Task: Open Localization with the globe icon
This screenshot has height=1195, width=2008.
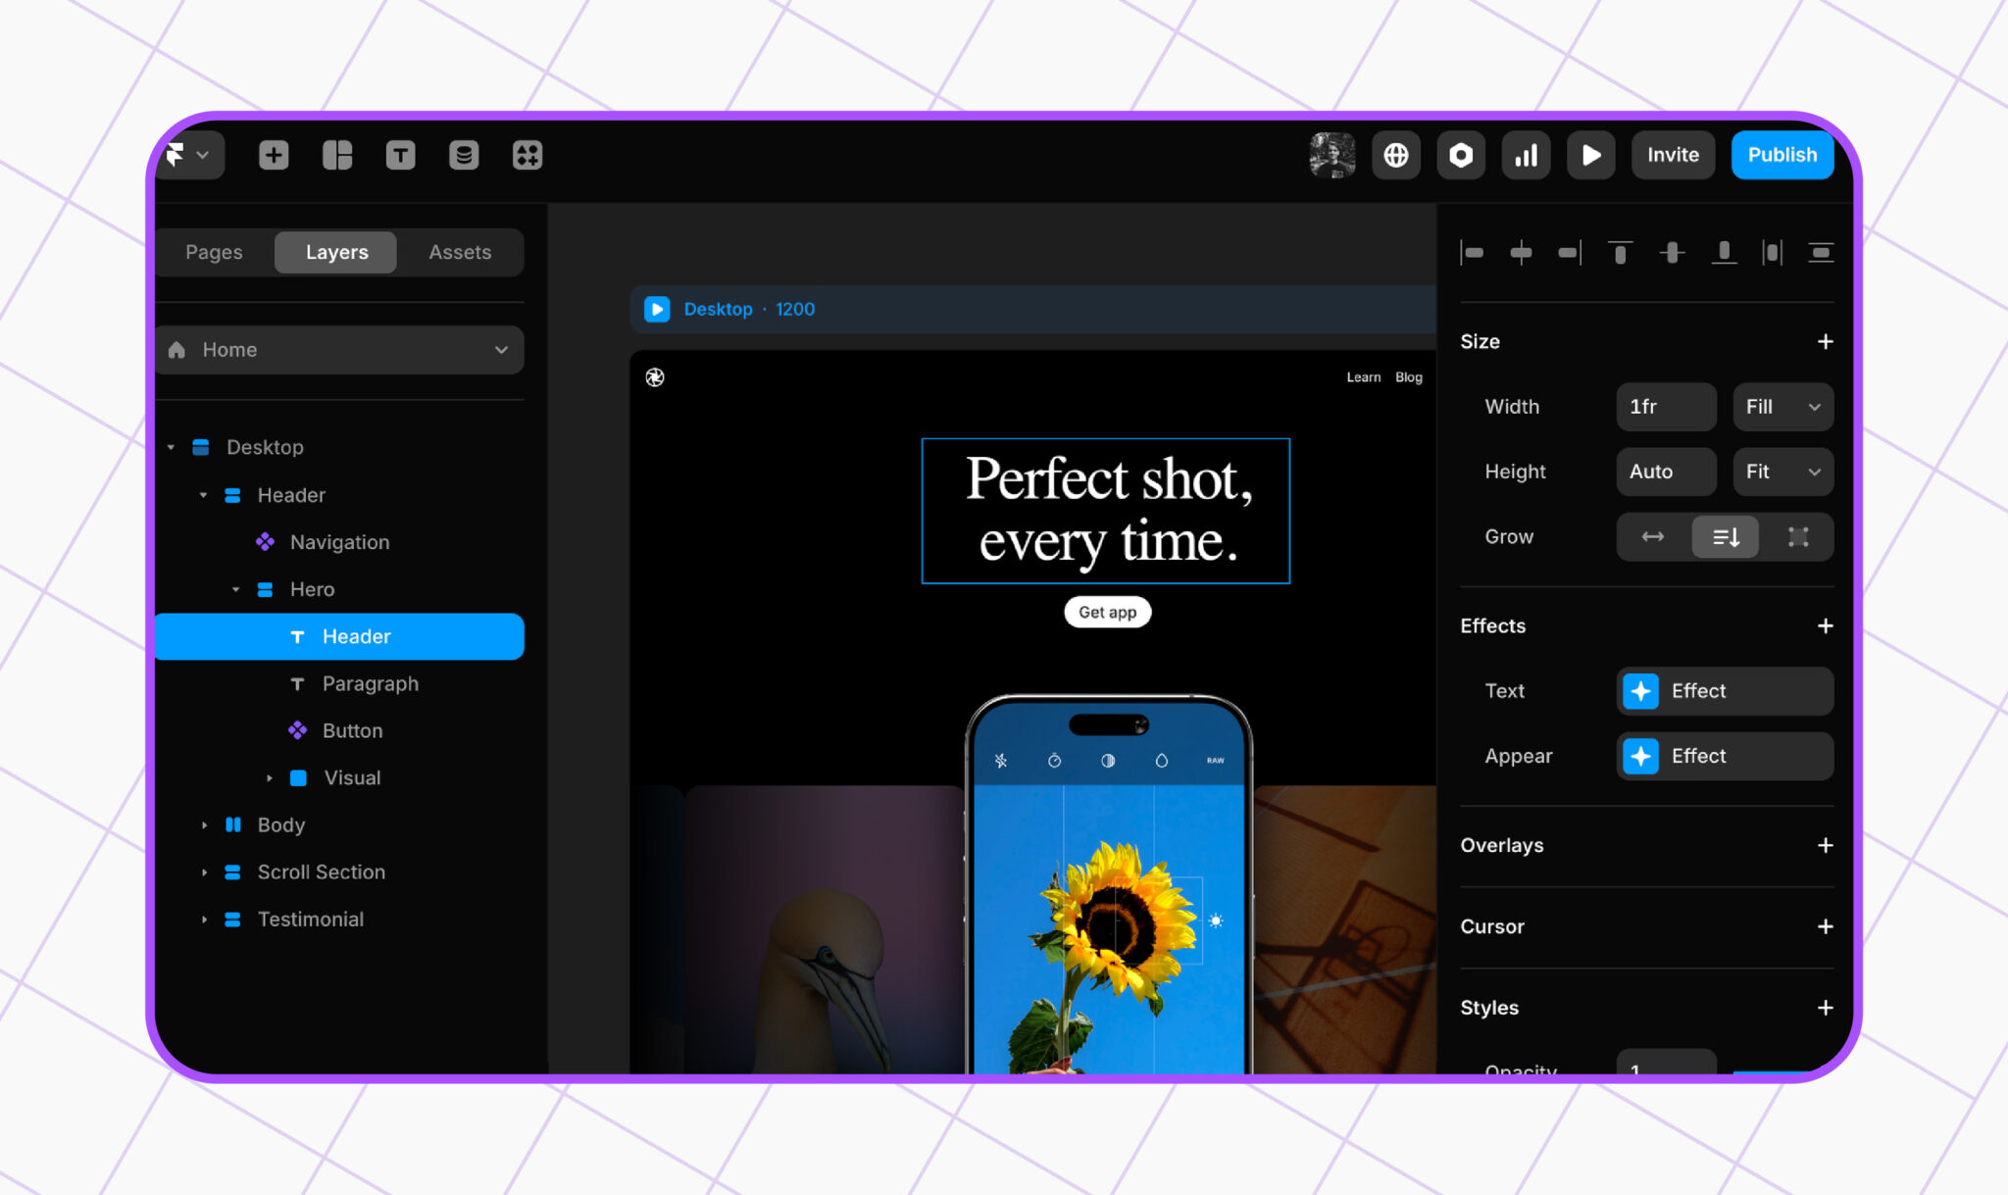Action: 1396,154
